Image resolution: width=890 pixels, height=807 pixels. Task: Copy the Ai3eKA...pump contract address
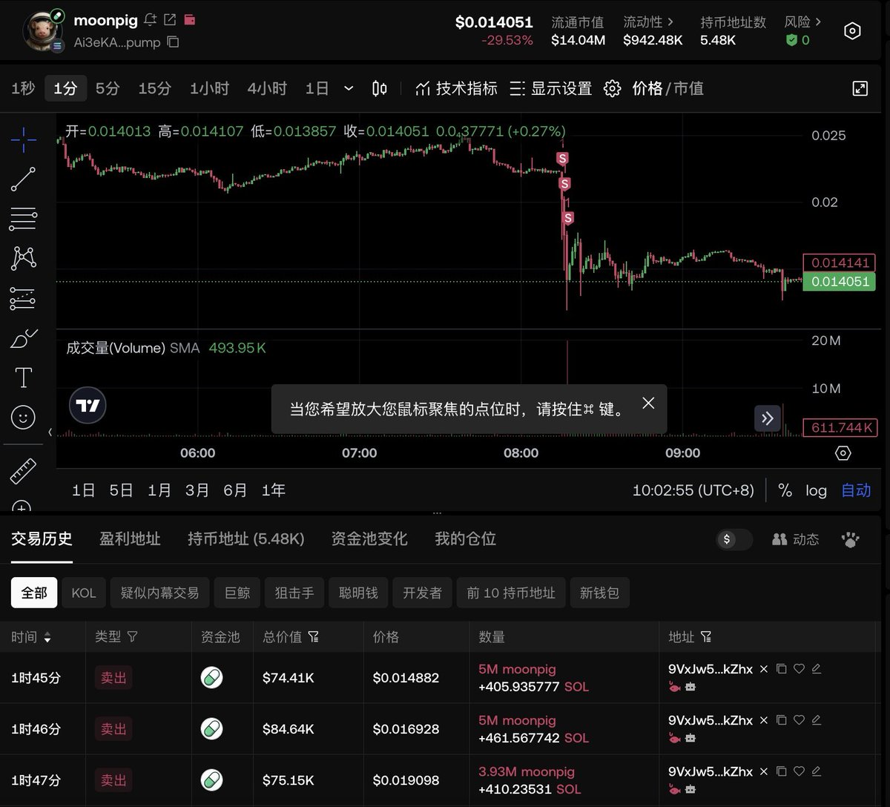173,42
